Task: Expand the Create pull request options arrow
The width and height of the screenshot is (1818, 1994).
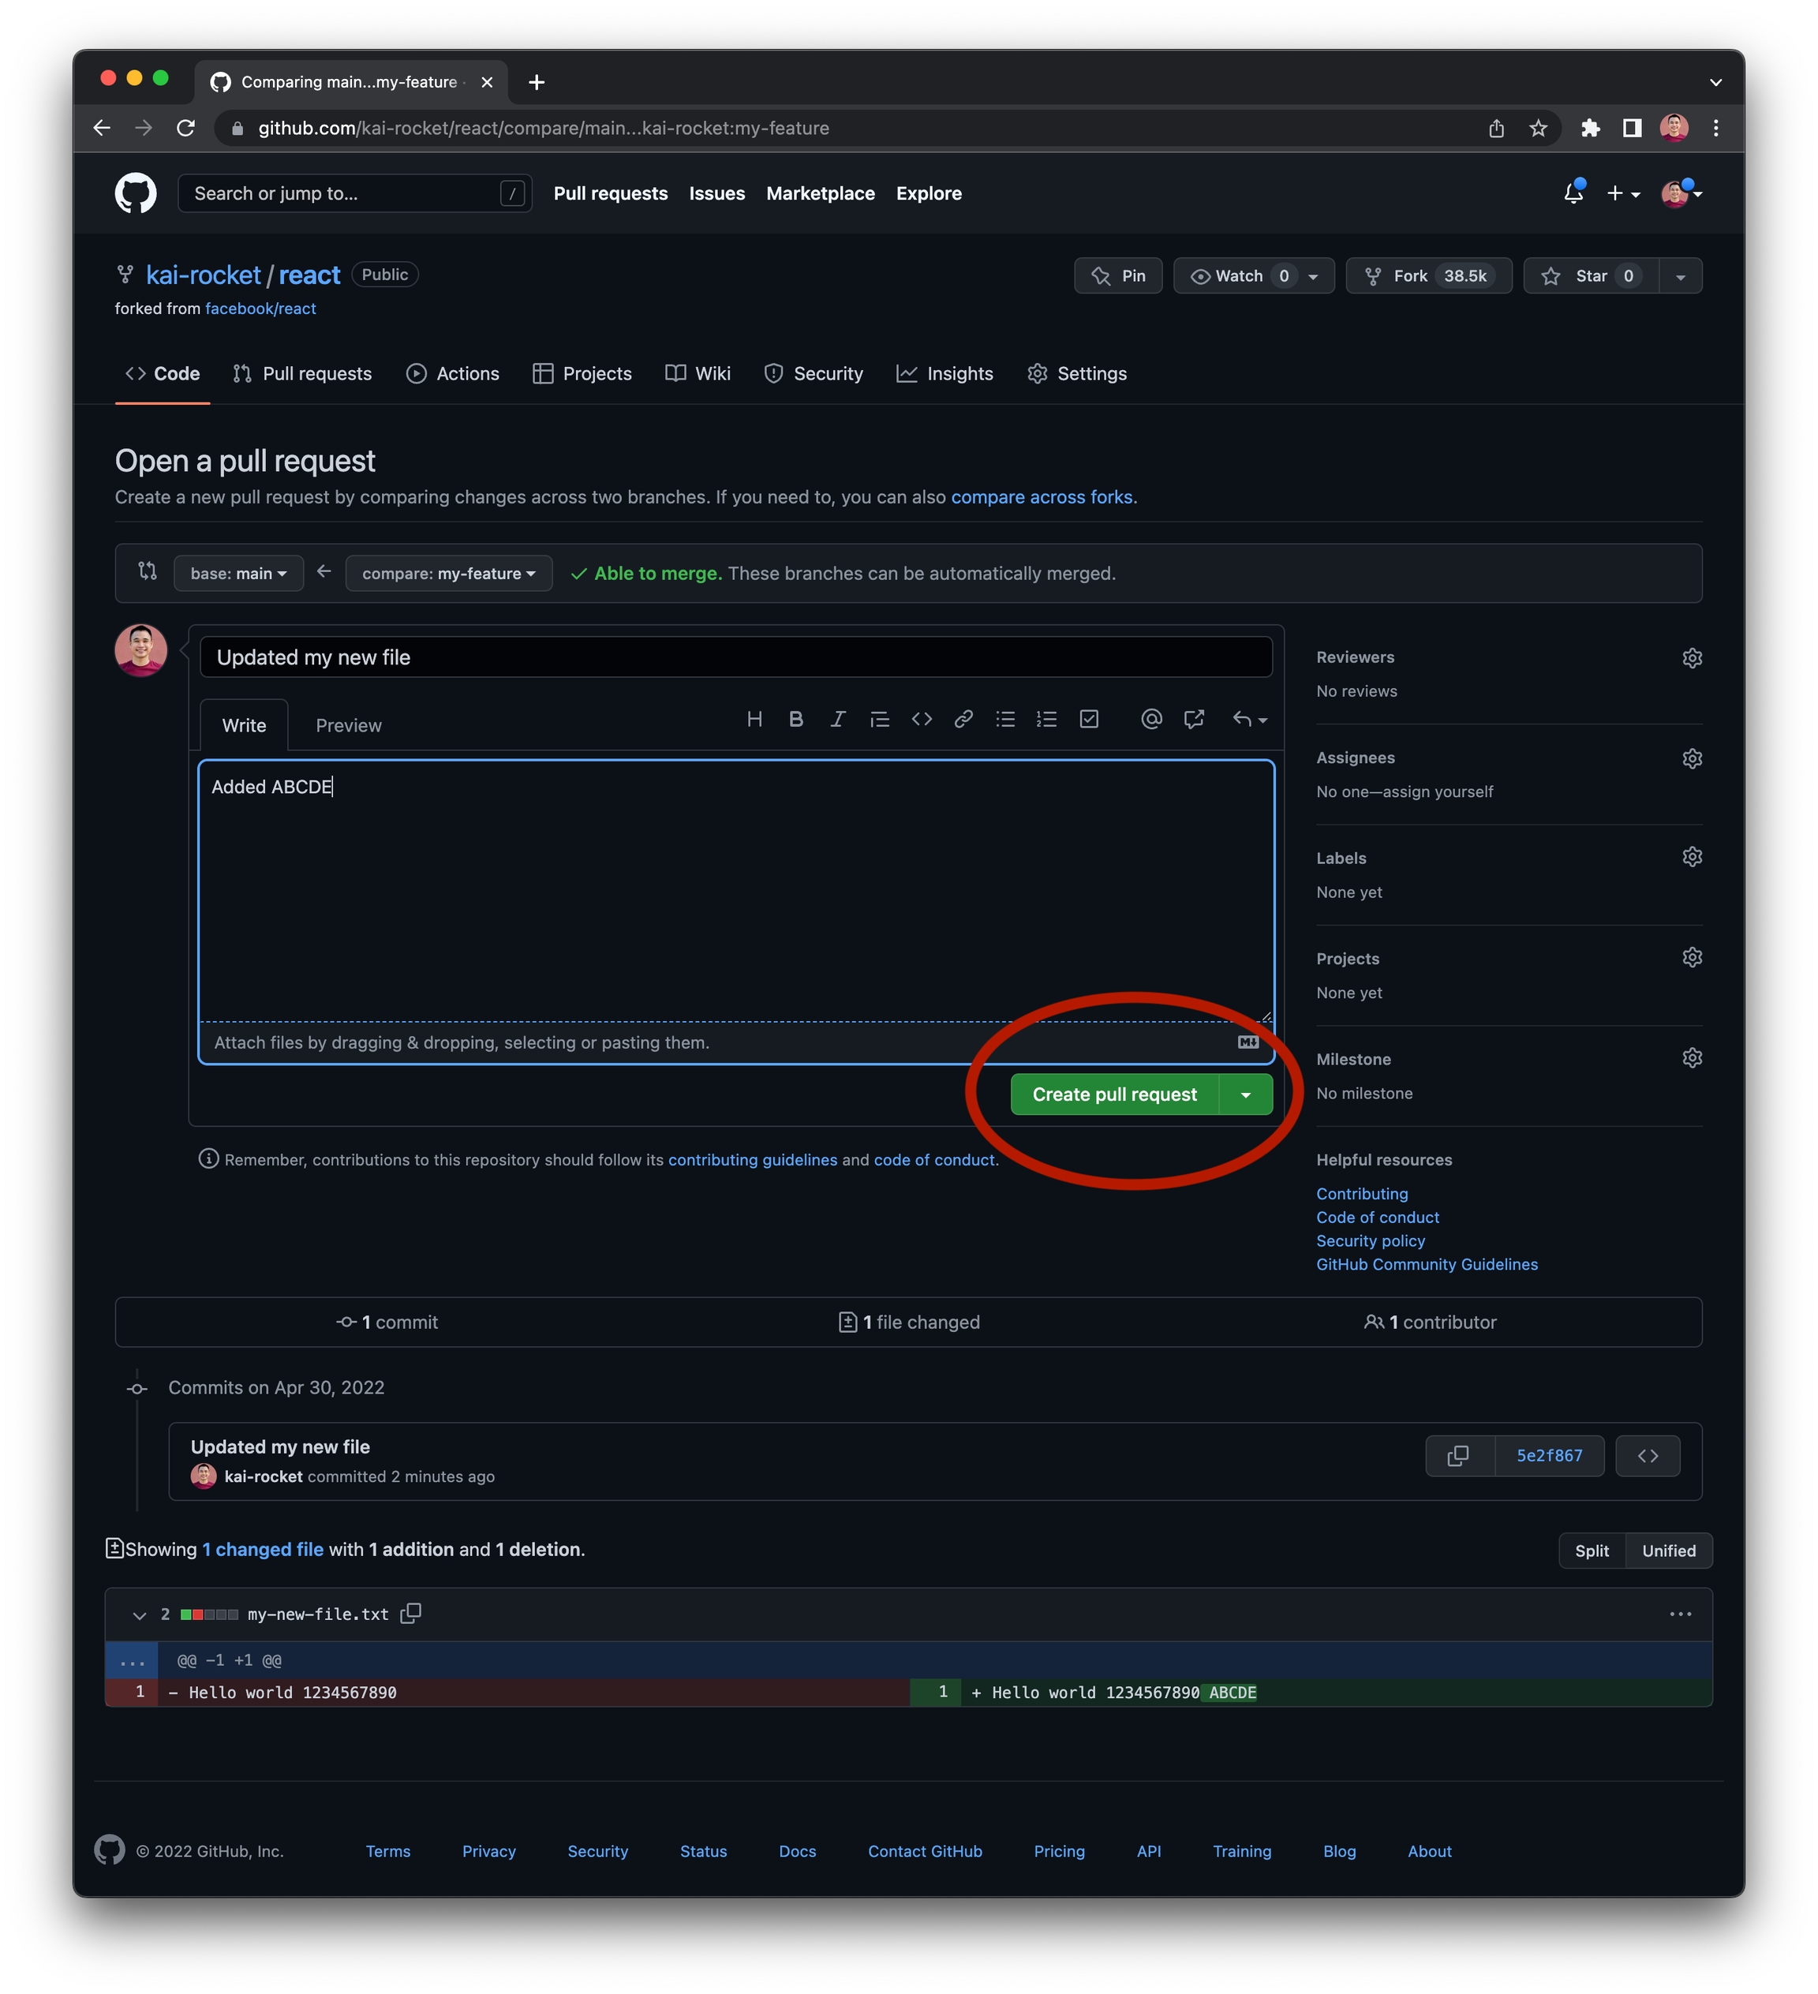Action: click(x=1245, y=1095)
